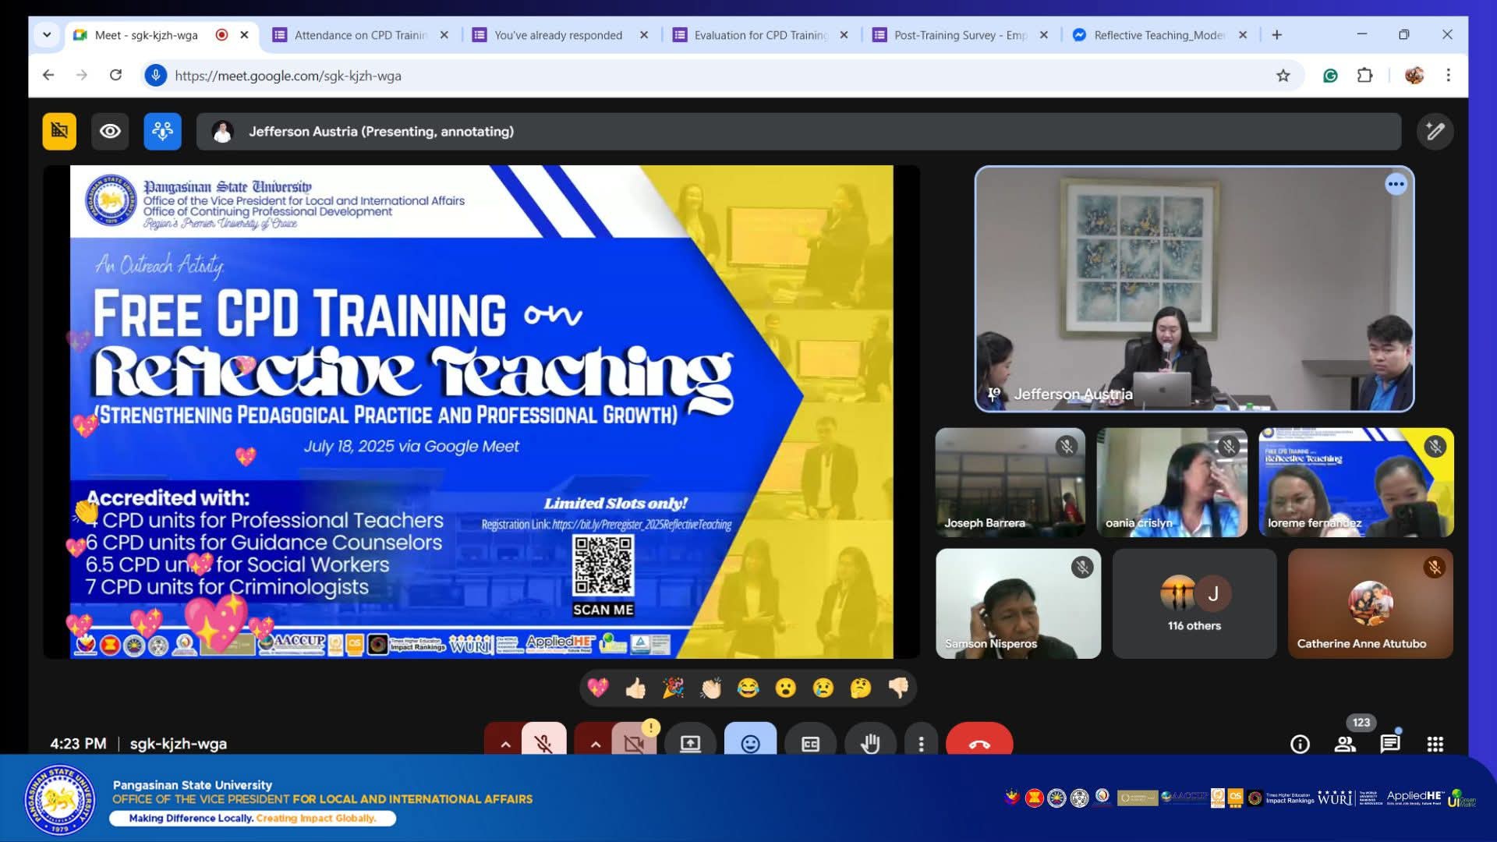Switch to You've already responded tab

click(561, 35)
